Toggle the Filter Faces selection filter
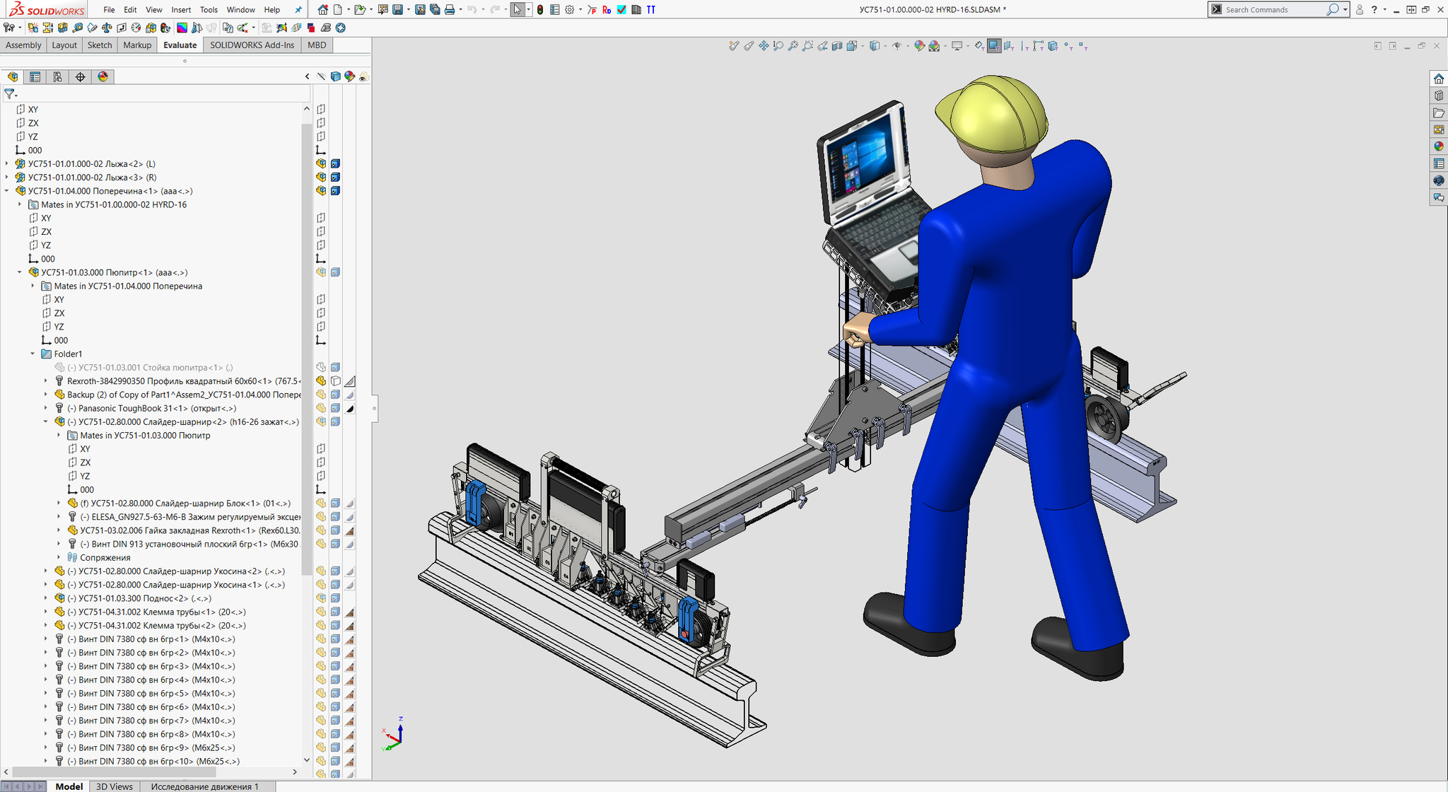Image resolution: width=1448 pixels, height=792 pixels. 994,46
